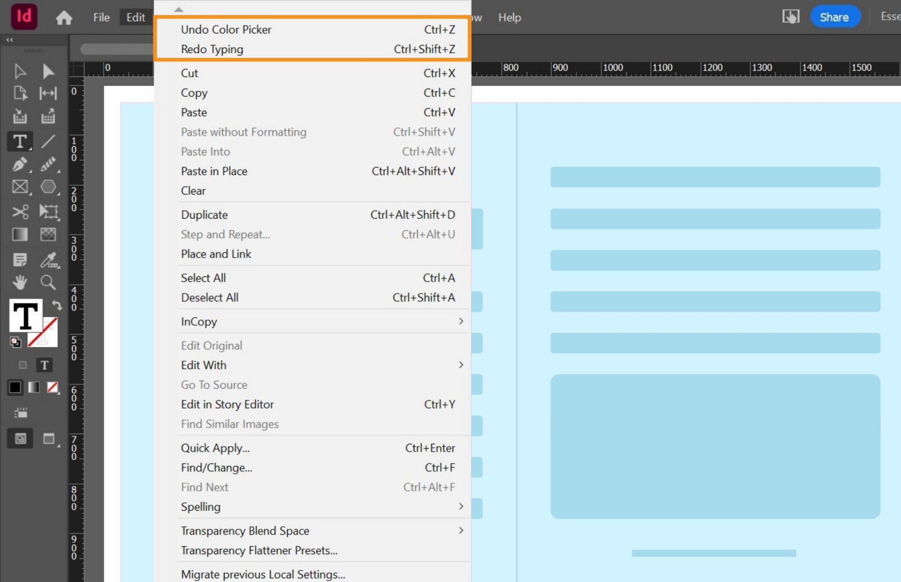This screenshot has width=901, height=582.
Task: Open the File menu
Action: [x=101, y=17]
